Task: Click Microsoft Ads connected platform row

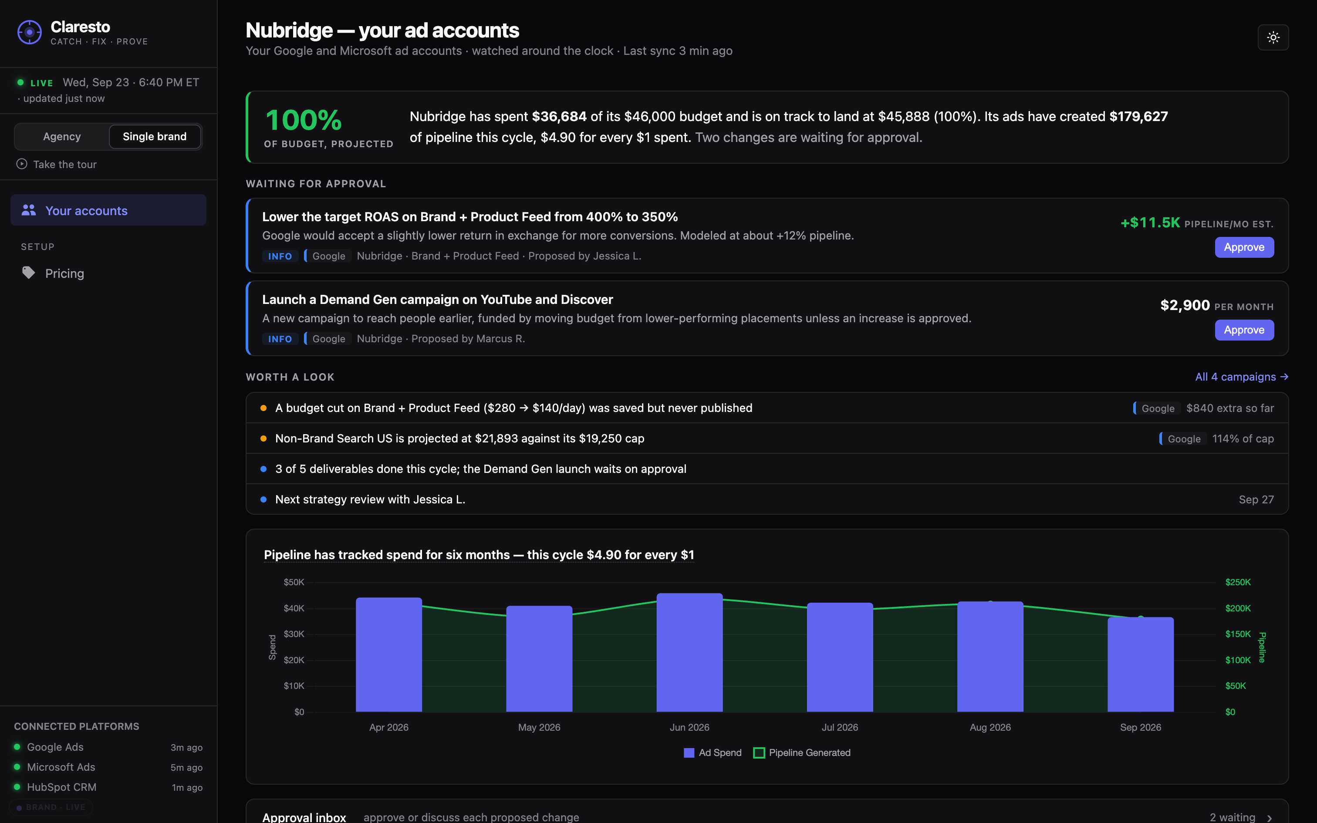Action: (x=108, y=767)
